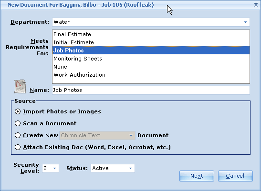Choose Attach Existing Doc option

[18, 147]
